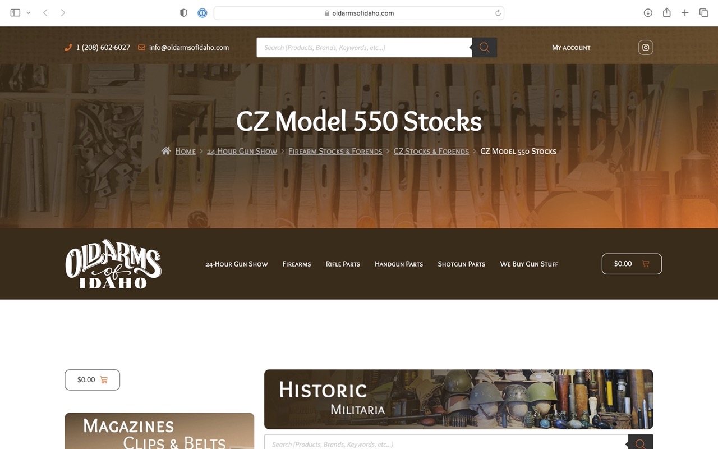Expand the sidebar dropdown chevron in Safari
This screenshot has width=718, height=449.
coord(28,12)
